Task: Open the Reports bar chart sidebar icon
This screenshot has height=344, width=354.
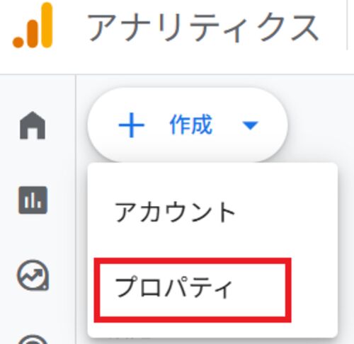Action: coord(33,200)
